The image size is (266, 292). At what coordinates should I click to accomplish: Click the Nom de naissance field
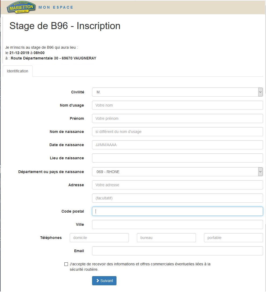tap(177, 132)
